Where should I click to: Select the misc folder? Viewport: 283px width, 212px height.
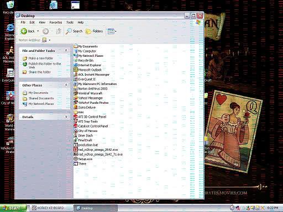tap(79, 112)
